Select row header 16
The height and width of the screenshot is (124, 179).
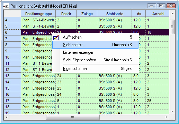click(12, 94)
